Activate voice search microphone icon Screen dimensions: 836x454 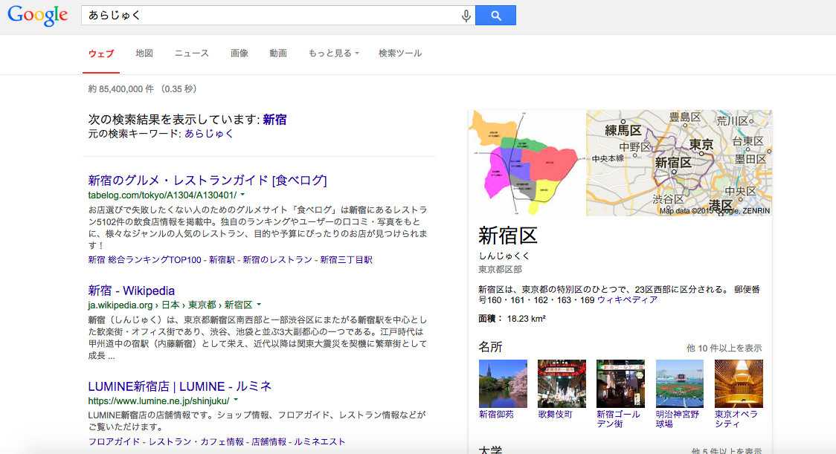click(x=466, y=16)
